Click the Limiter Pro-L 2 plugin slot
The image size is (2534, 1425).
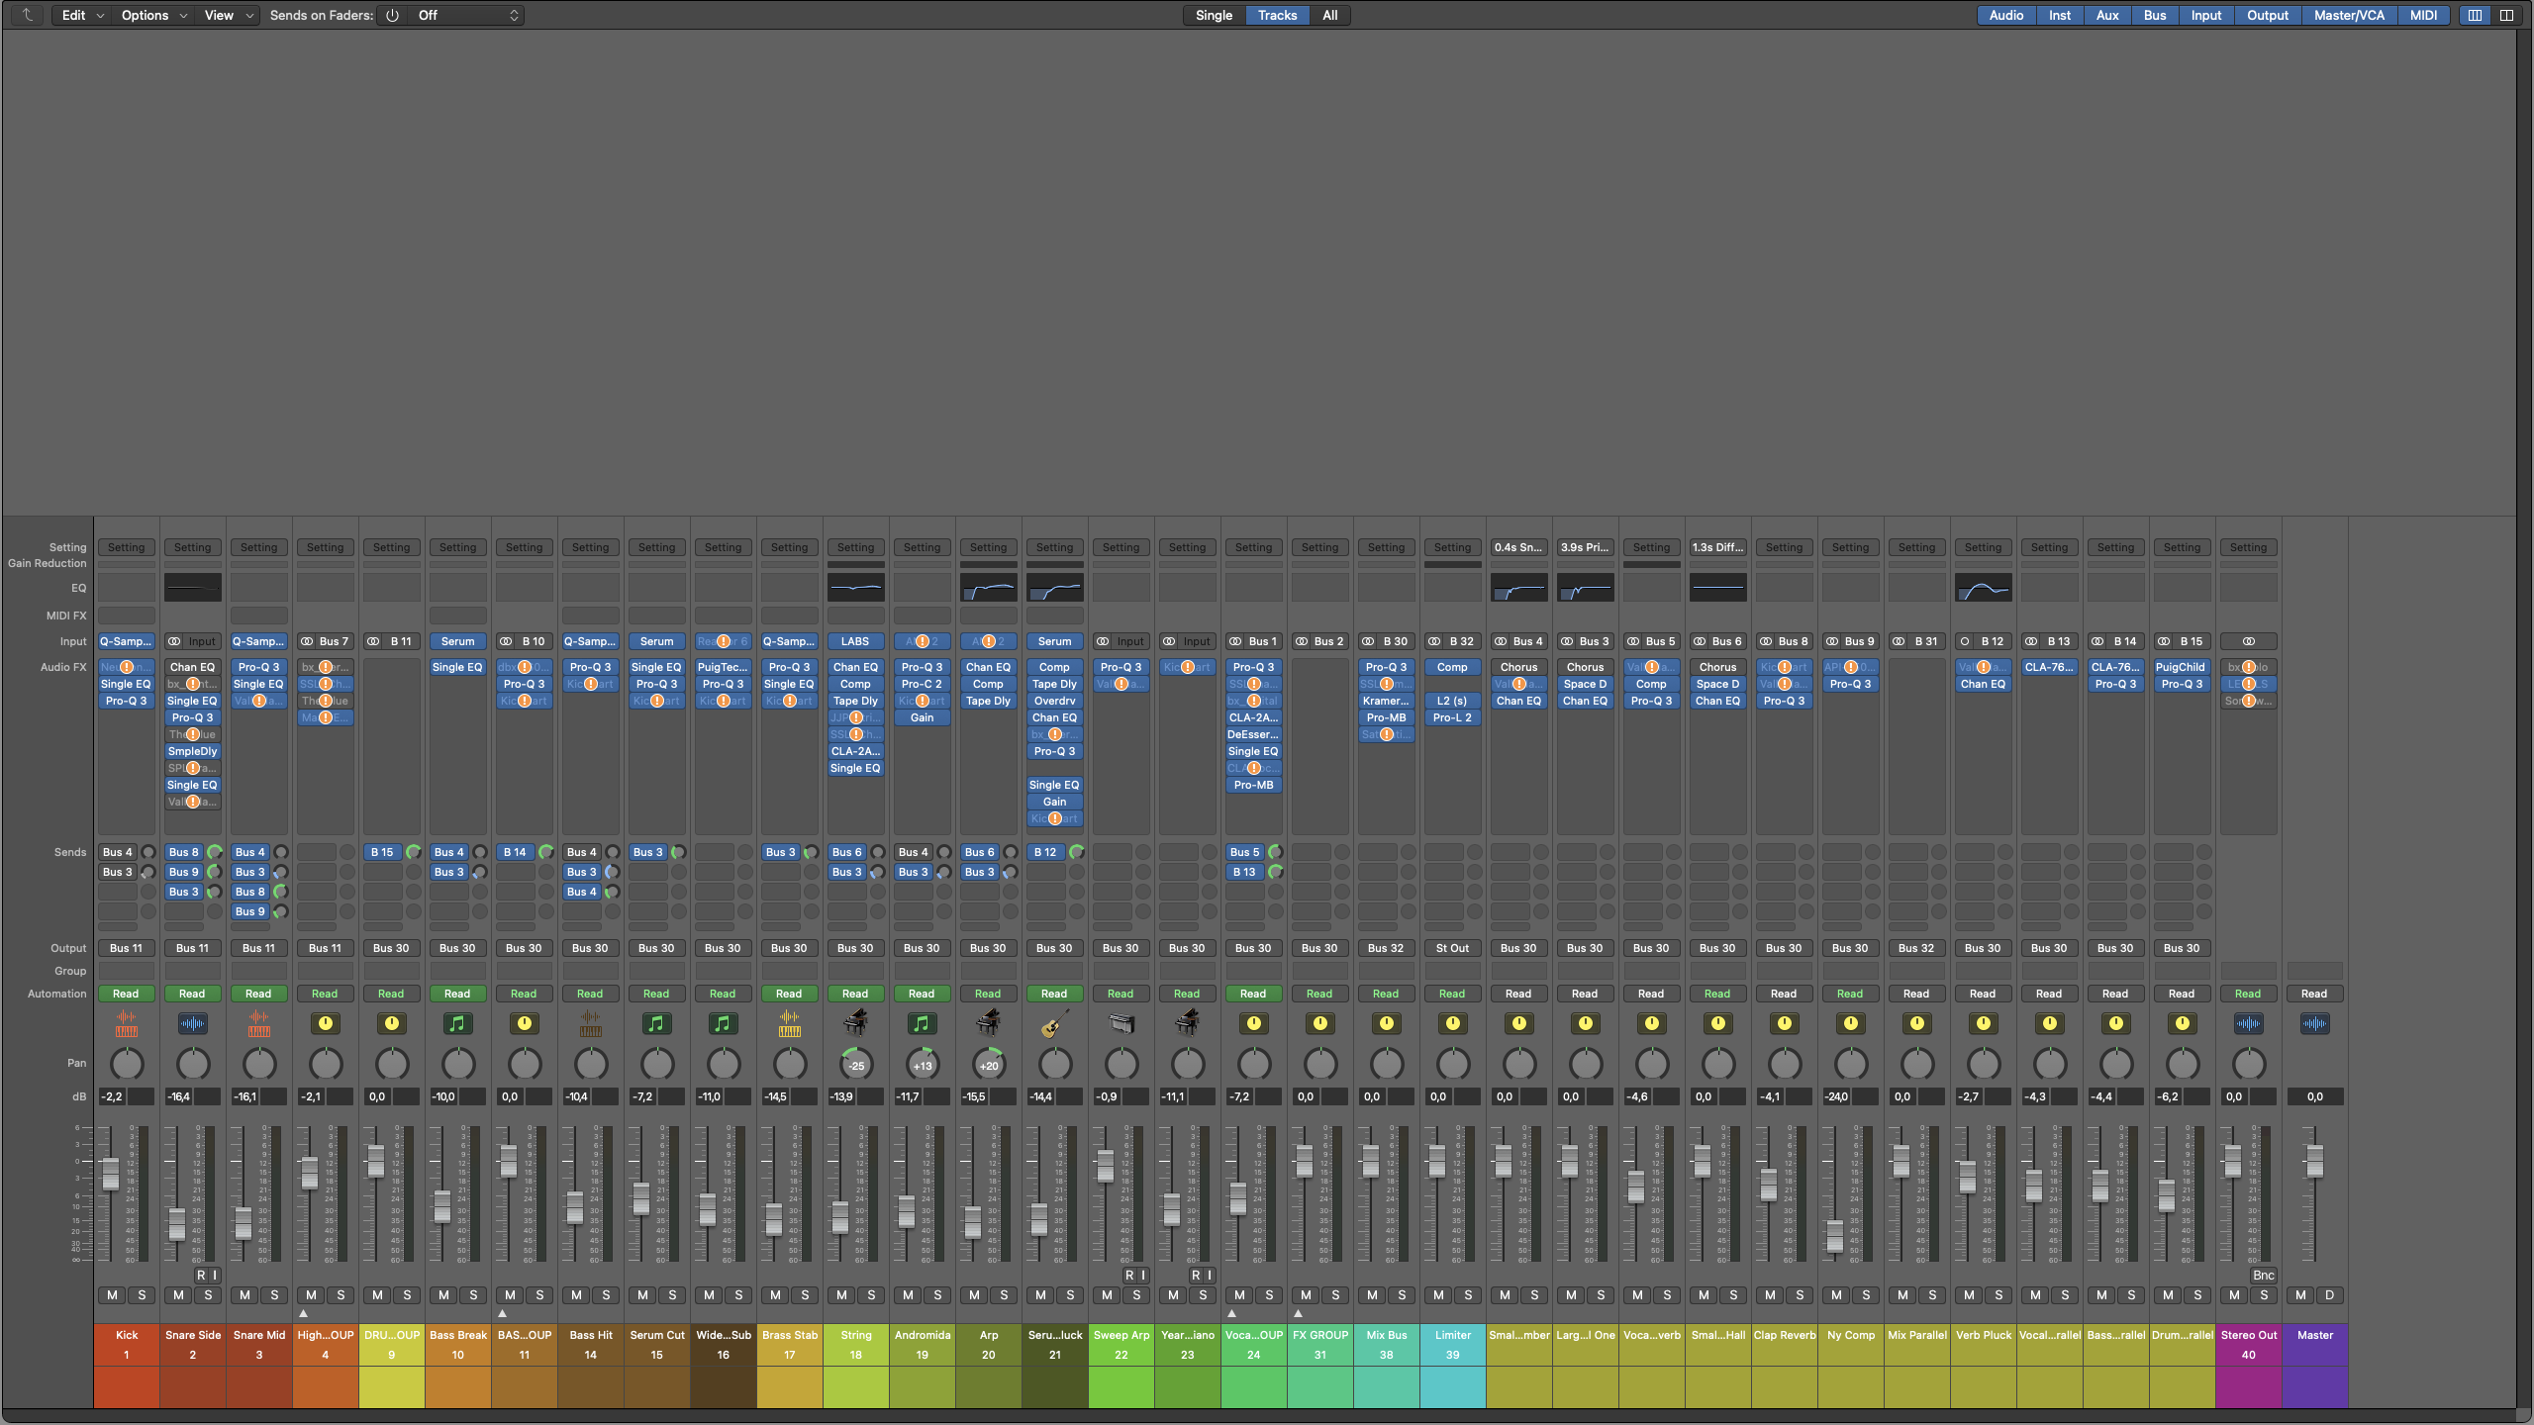click(1452, 717)
